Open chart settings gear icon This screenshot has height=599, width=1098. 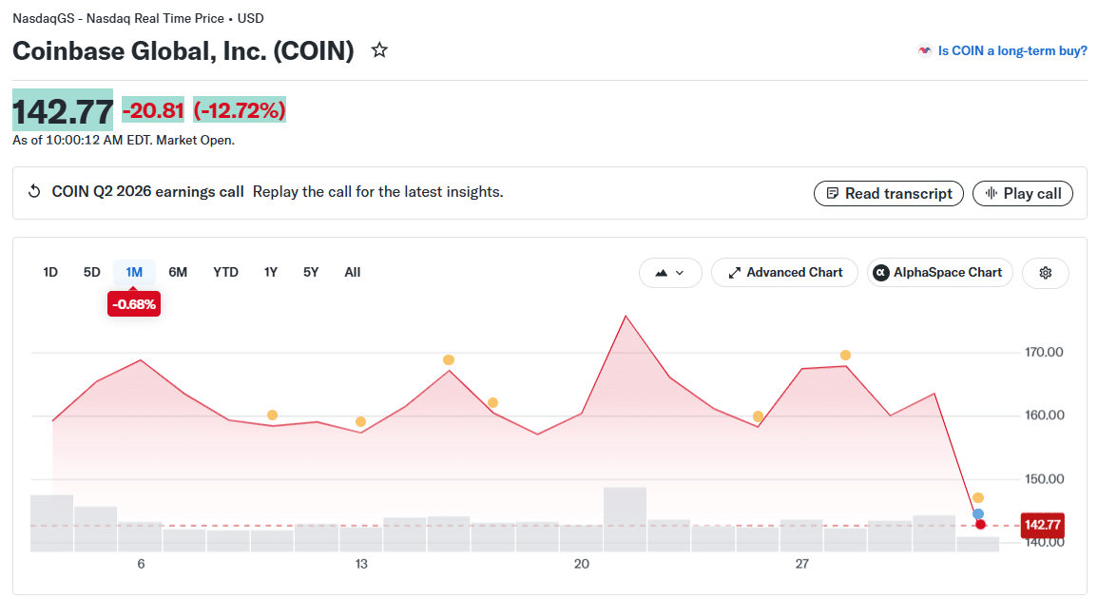[1045, 273]
